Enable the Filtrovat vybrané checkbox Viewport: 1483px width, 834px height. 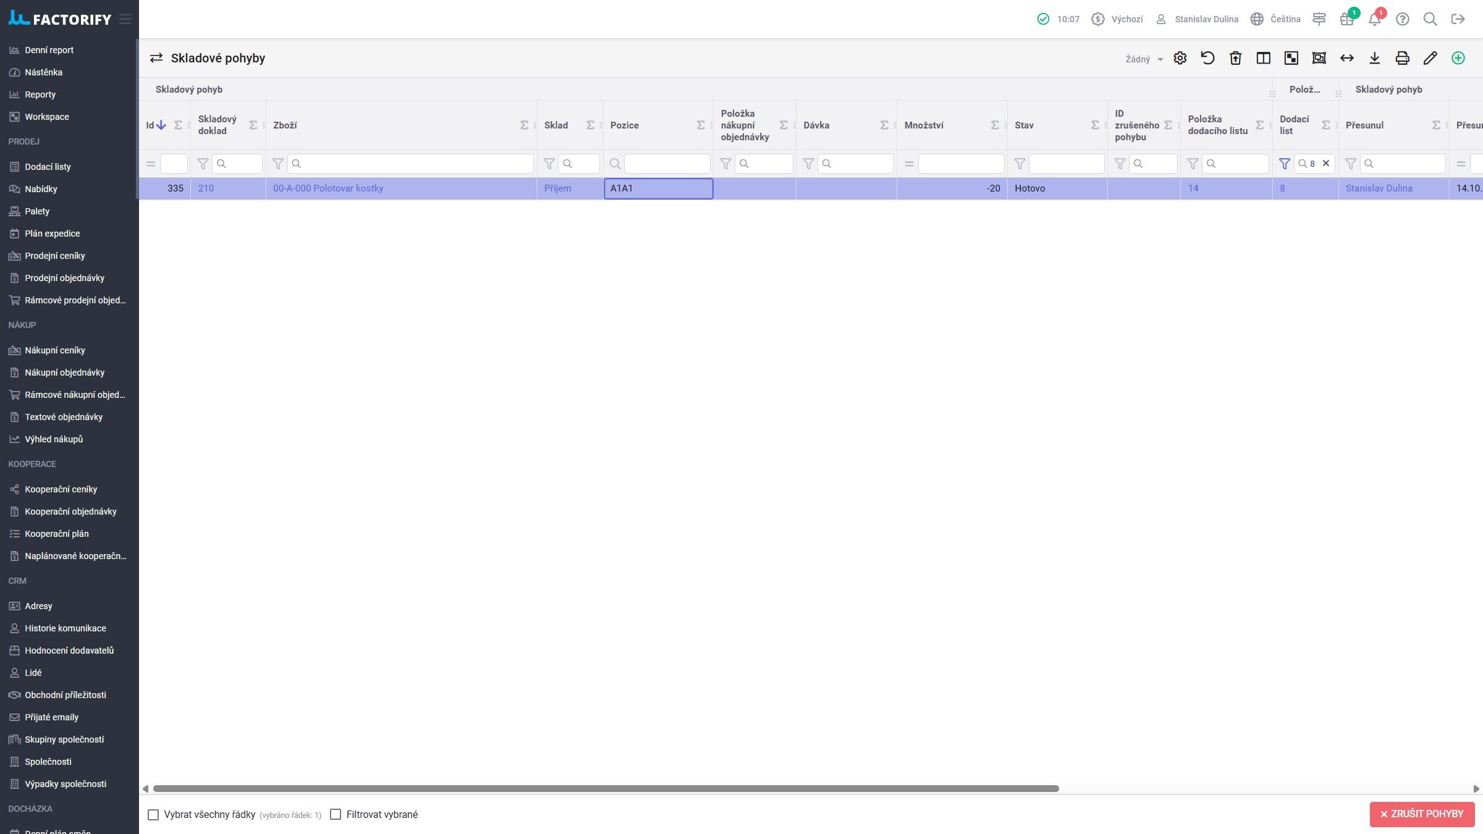tap(336, 815)
